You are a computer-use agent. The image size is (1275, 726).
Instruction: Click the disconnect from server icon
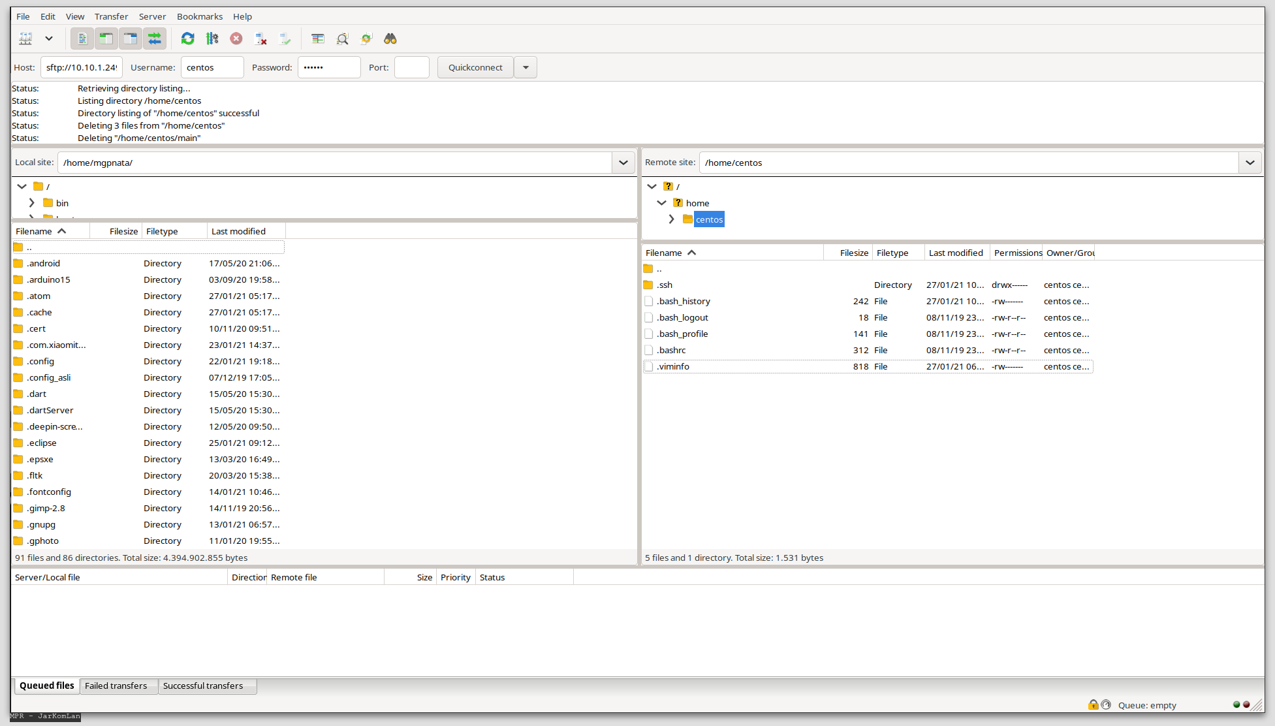point(260,39)
